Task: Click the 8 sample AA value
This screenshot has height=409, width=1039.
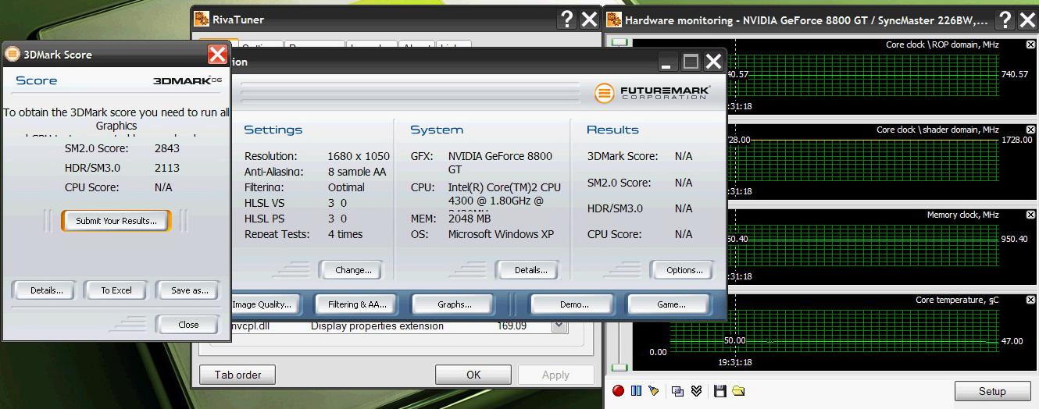Action: (x=357, y=172)
